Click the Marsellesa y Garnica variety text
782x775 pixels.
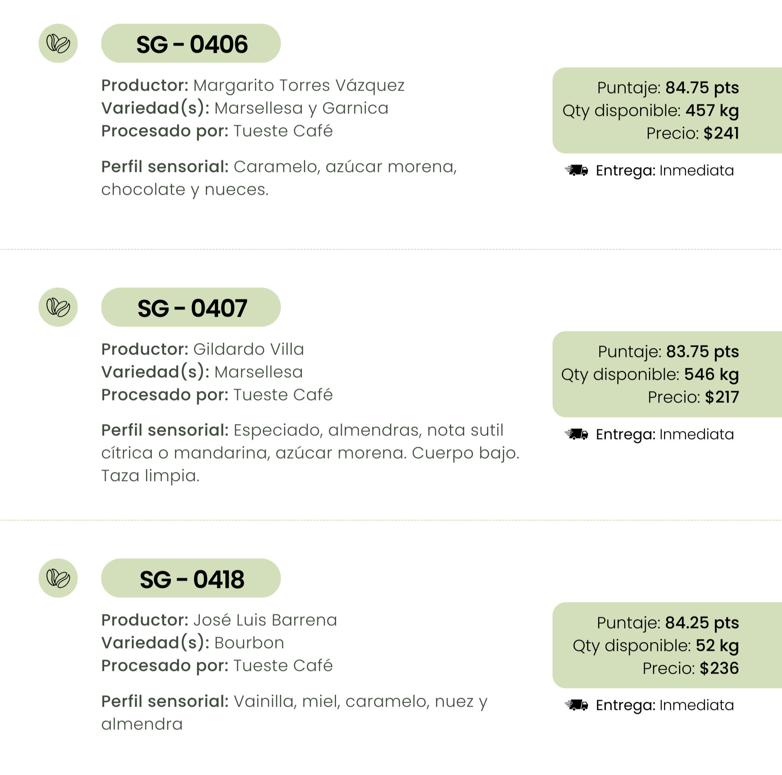click(x=301, y=109)
